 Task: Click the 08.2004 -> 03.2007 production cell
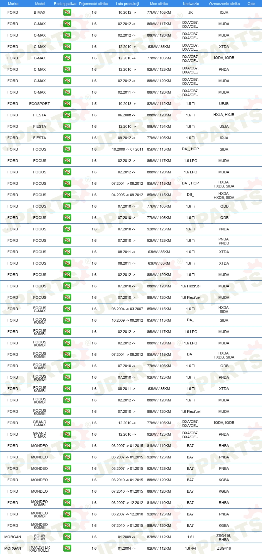127,309
